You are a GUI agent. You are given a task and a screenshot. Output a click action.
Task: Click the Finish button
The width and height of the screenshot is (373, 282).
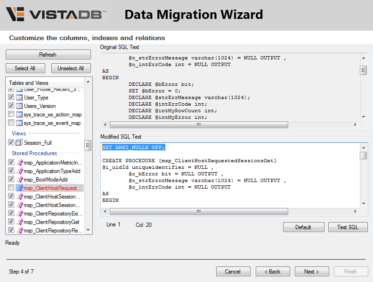(x=351, y=272)
